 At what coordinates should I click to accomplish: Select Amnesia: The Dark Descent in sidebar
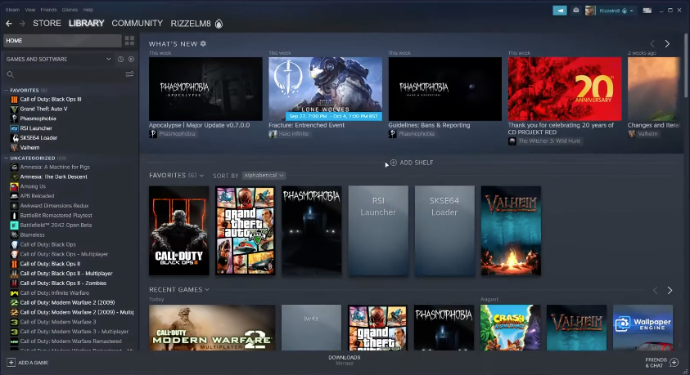point(53,176)
